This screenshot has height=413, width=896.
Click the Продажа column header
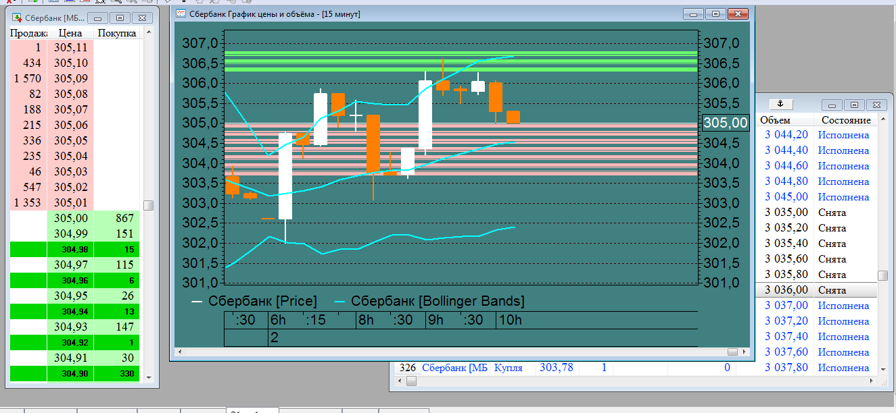click(x=28, y=33)
